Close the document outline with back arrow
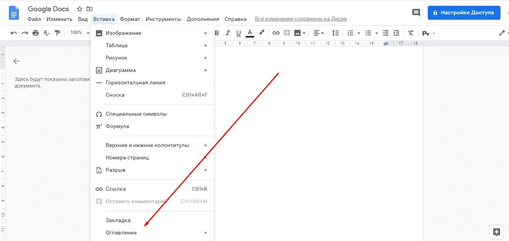This screenshot has width=509, height=241. pos(16,61)
